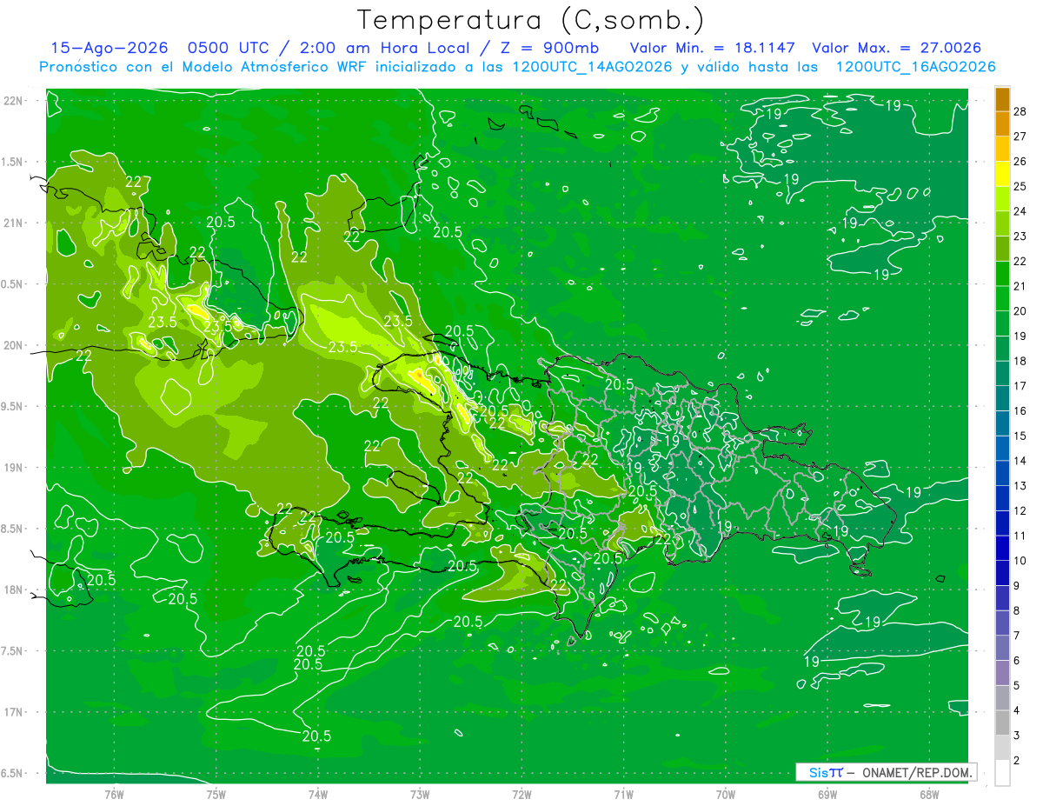The width and height of the screenshot is (1043, 806).
Task: Click the 22N latitude axis label
Action: [x=13, y=101]
